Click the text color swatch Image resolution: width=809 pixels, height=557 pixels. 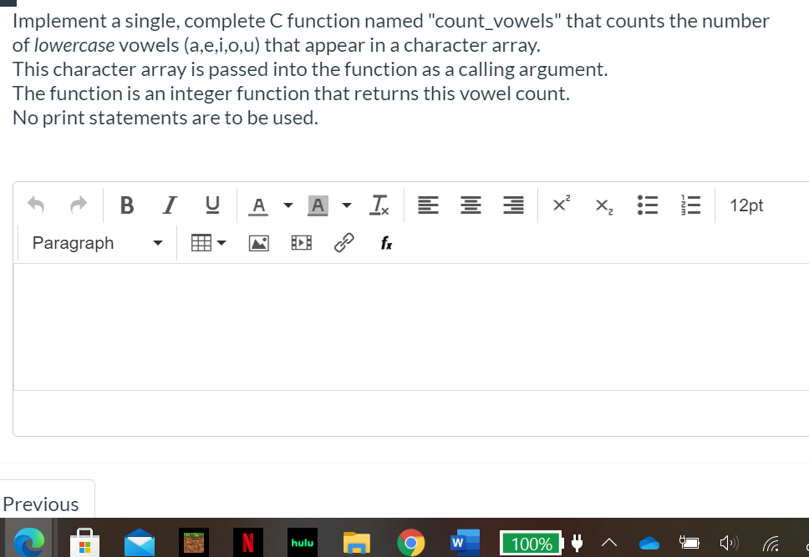[259, 205]
